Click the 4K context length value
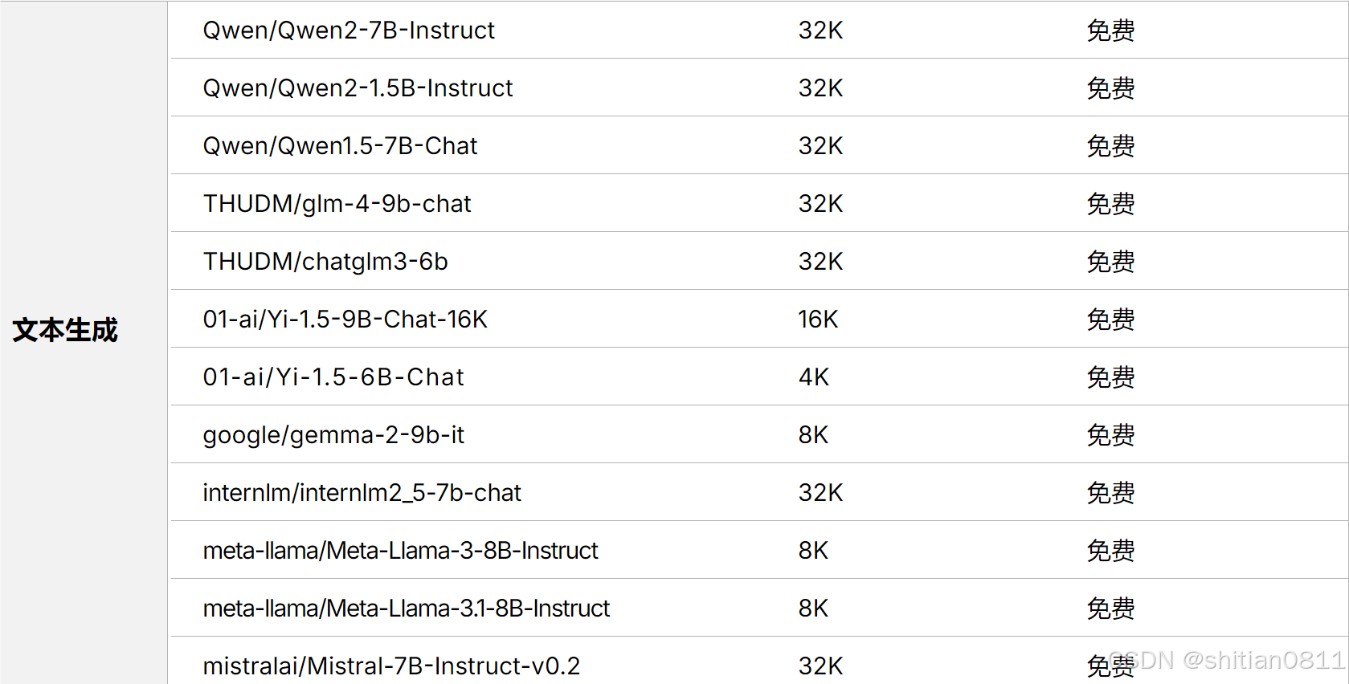Image resolution: width=1349 pixels, height=684 pixels. coord(813,377)
